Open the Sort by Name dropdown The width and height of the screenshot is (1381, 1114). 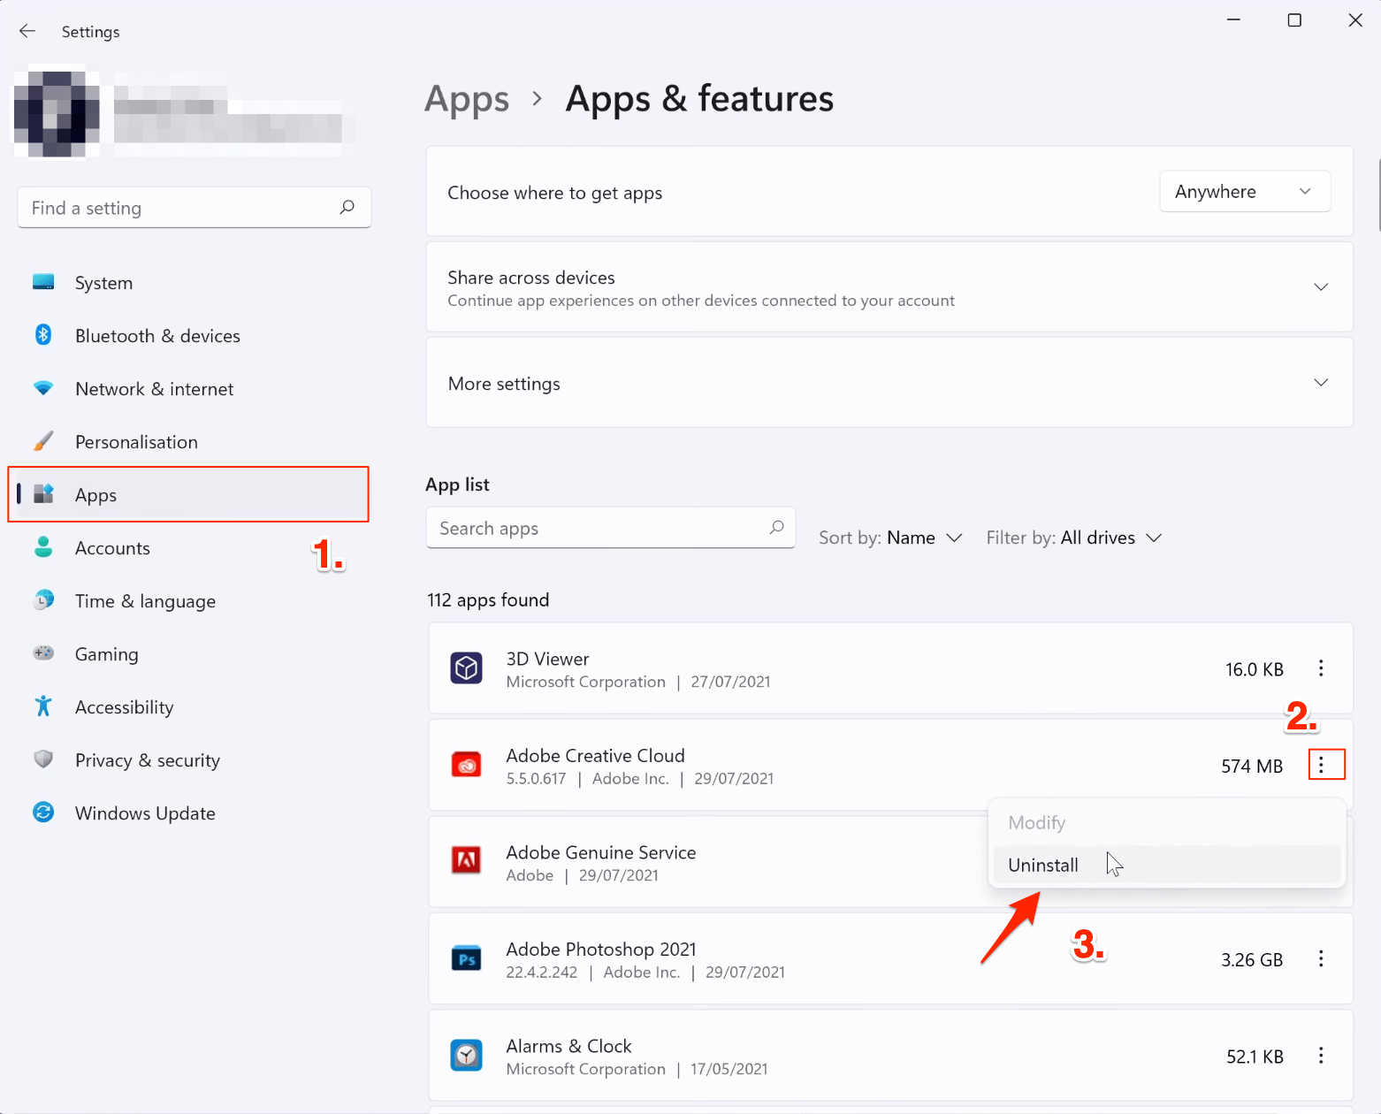(x=923, y=538)
